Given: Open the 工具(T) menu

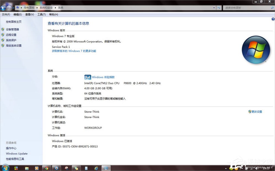Looking at the screenshot, I should [41, 14].
